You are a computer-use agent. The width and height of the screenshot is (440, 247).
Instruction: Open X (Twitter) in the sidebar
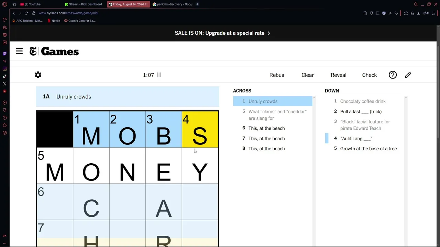[x=4, y=84]
